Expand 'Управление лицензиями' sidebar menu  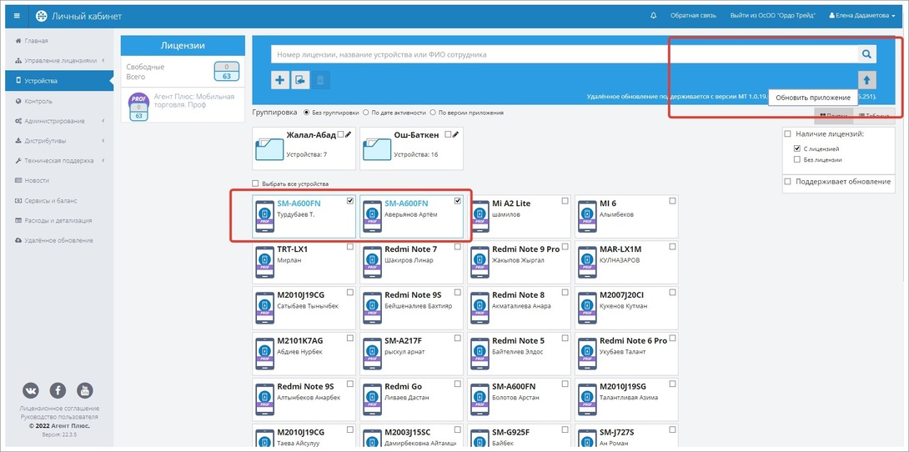click(59, 61)
